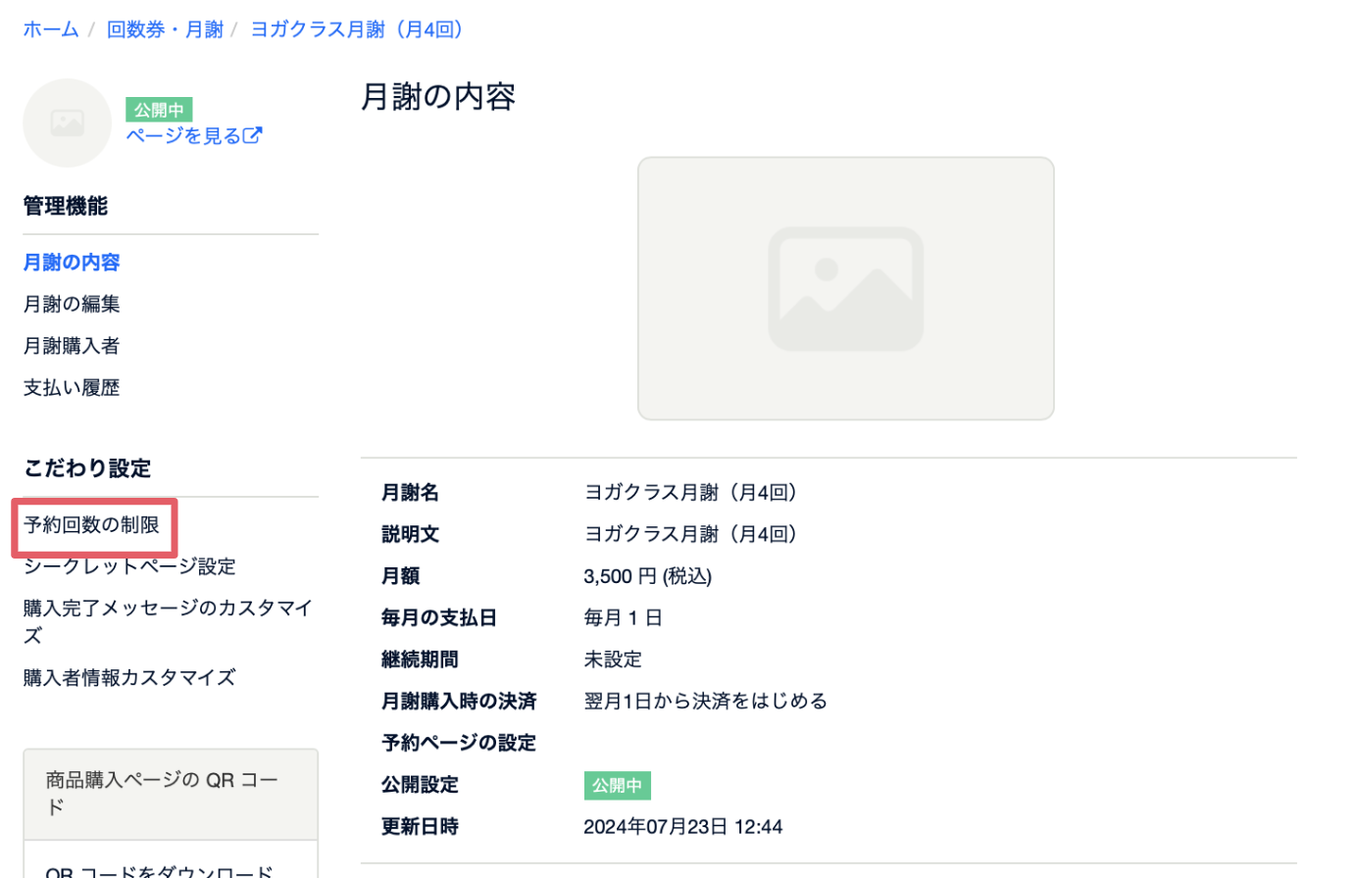Select 購入者情報カスタマイズ in the sidebar
Viewport: 1357px width, 878px height.
(x=129, y=678)
